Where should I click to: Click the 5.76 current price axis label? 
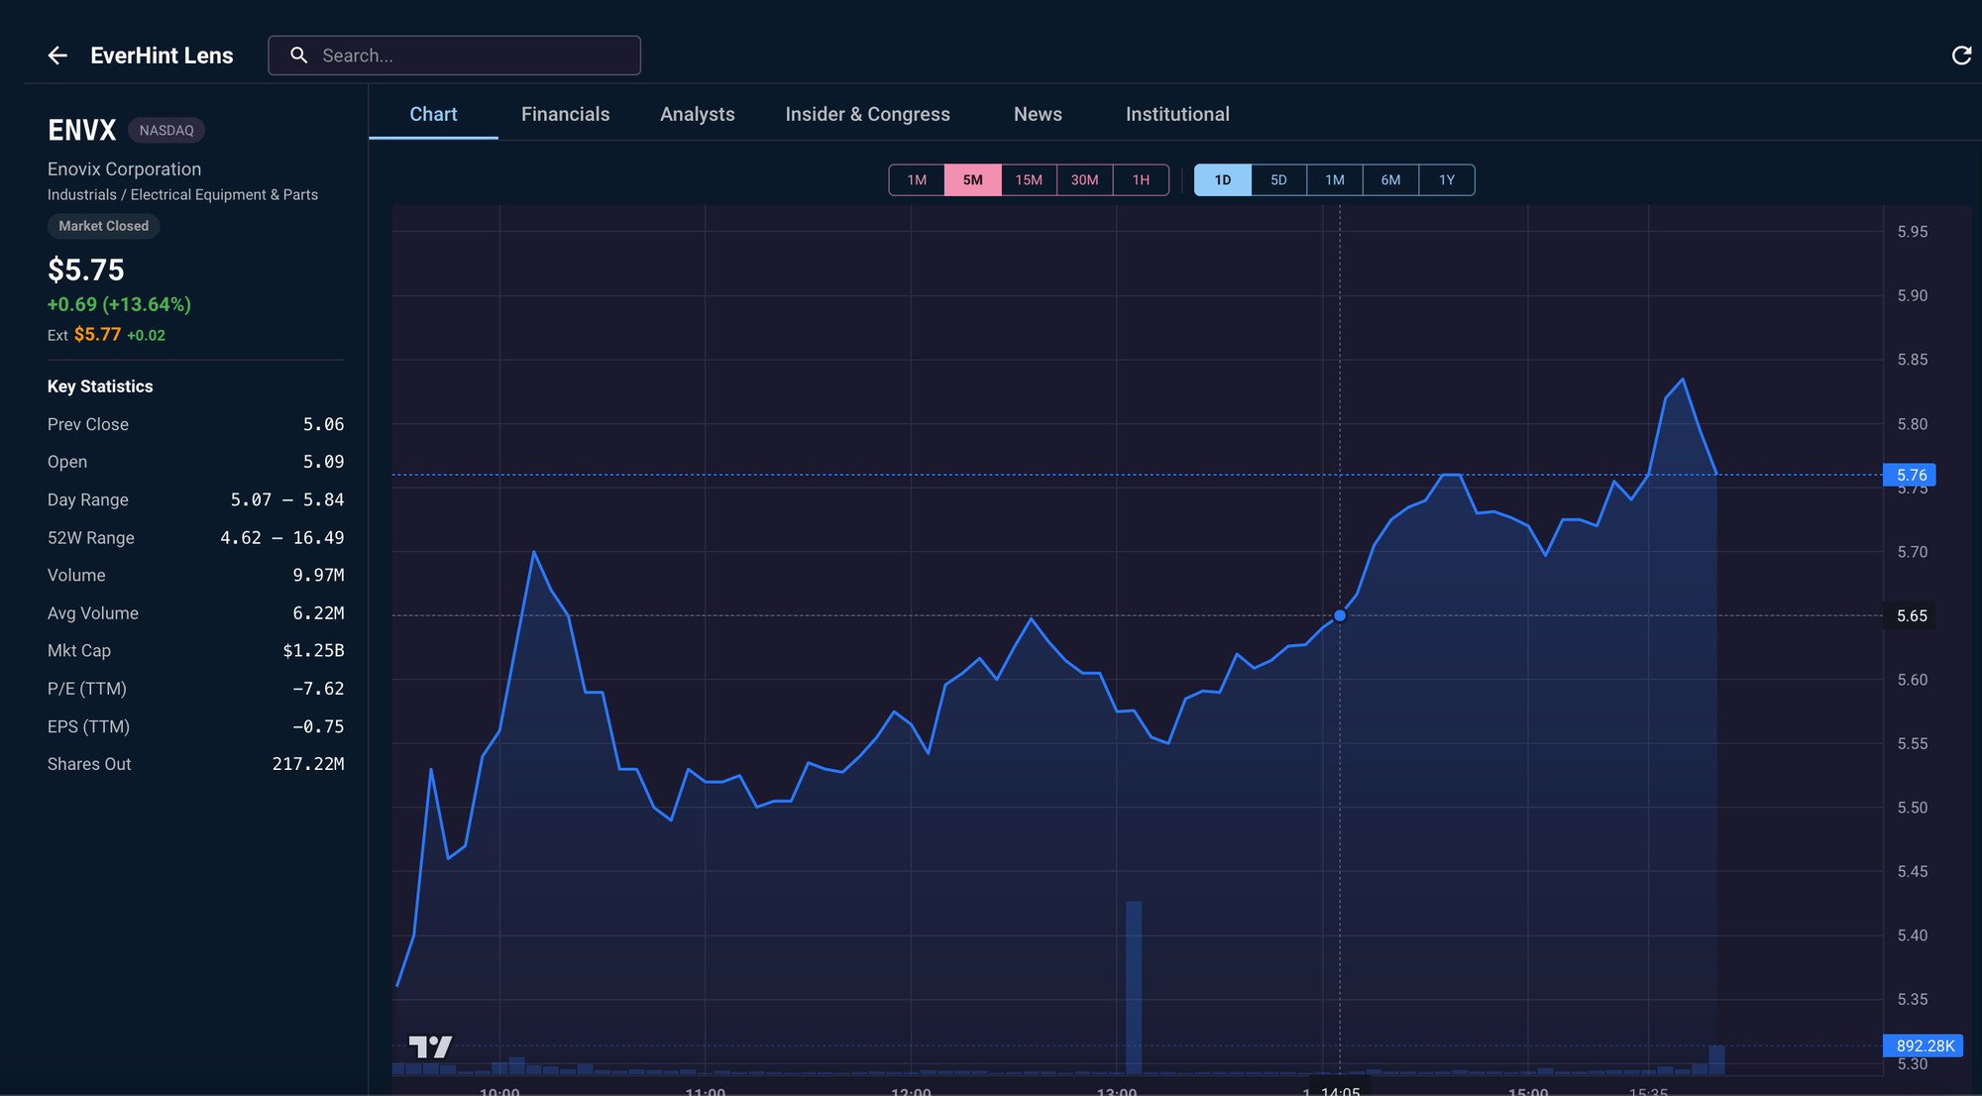[1910, 475]
